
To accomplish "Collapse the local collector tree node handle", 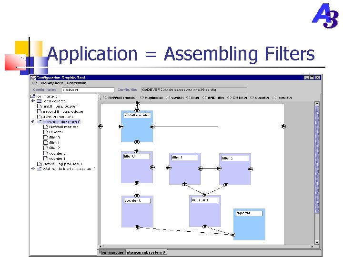I will [x=33, y=101].
